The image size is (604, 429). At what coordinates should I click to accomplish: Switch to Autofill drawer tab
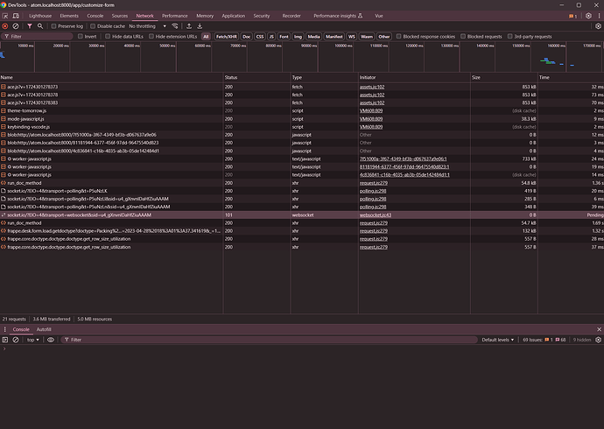coord(44,329)
